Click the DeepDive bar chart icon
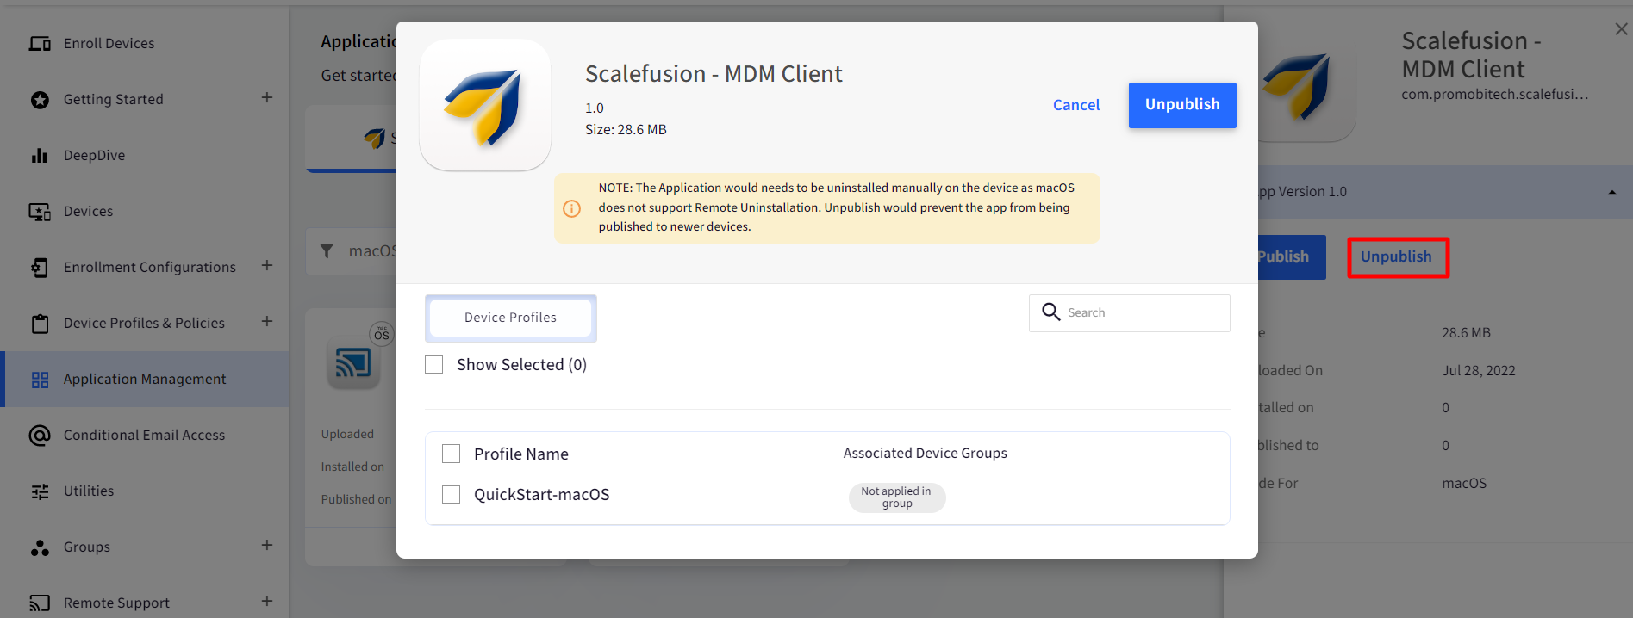The height and width of the screenshot is (618, 1633). click(x=40, y=155)
